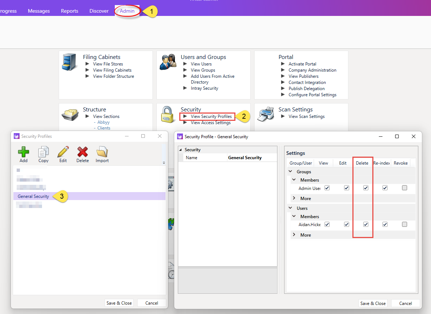Screen dimensions: 431x314
Task: Click the pencil Edit icon
Action: [63, 152]
